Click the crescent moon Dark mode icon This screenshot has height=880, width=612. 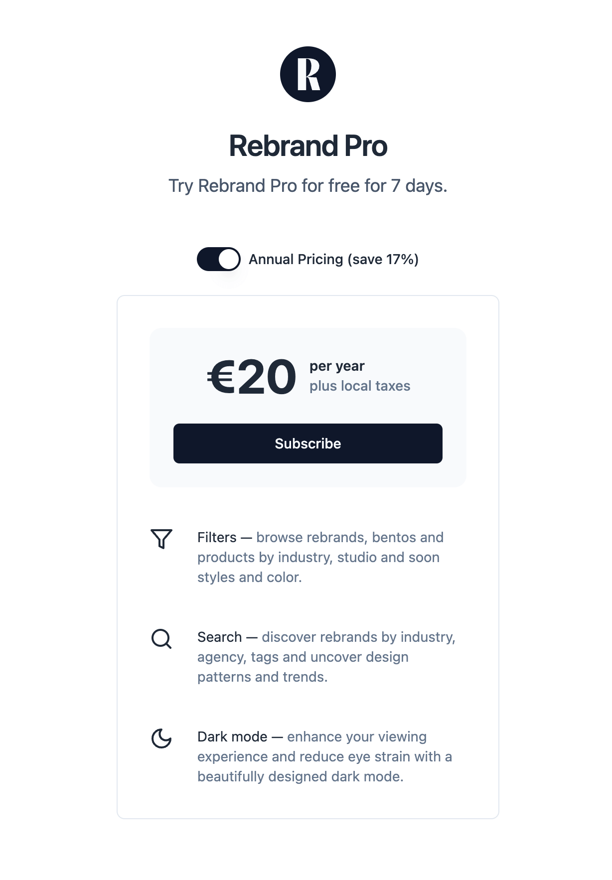pyautogui.click(x=161, y=738)
